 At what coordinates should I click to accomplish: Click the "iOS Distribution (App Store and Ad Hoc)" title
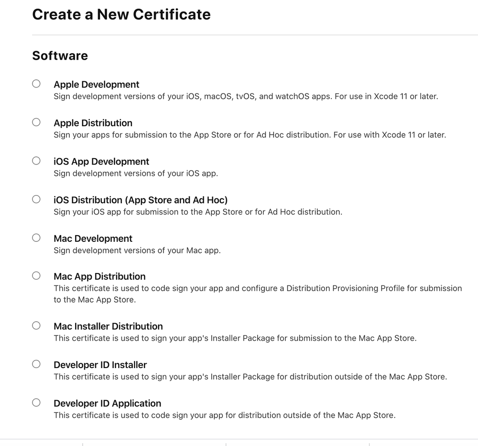pyautogui.click(x=141, y=200)
